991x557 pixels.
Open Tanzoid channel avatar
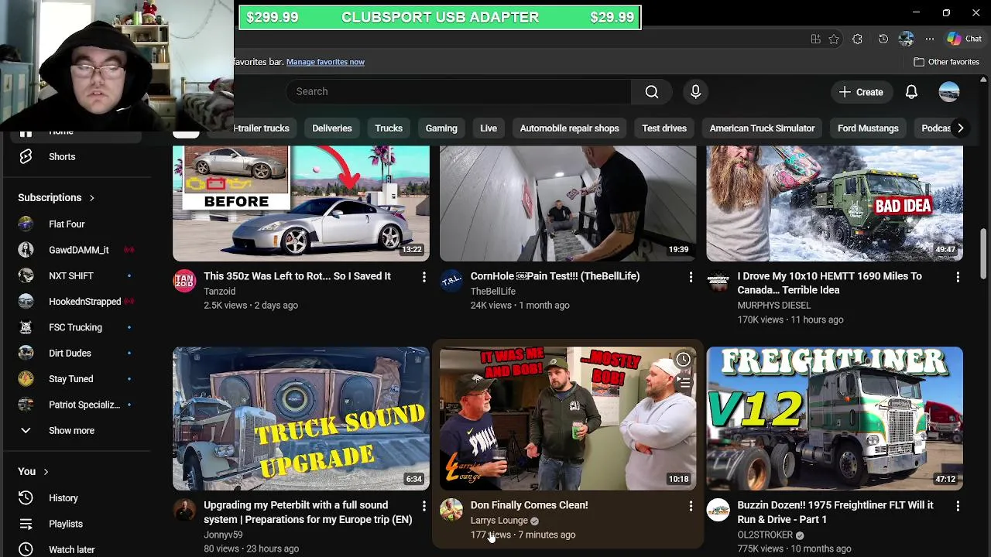click(184, 281)
